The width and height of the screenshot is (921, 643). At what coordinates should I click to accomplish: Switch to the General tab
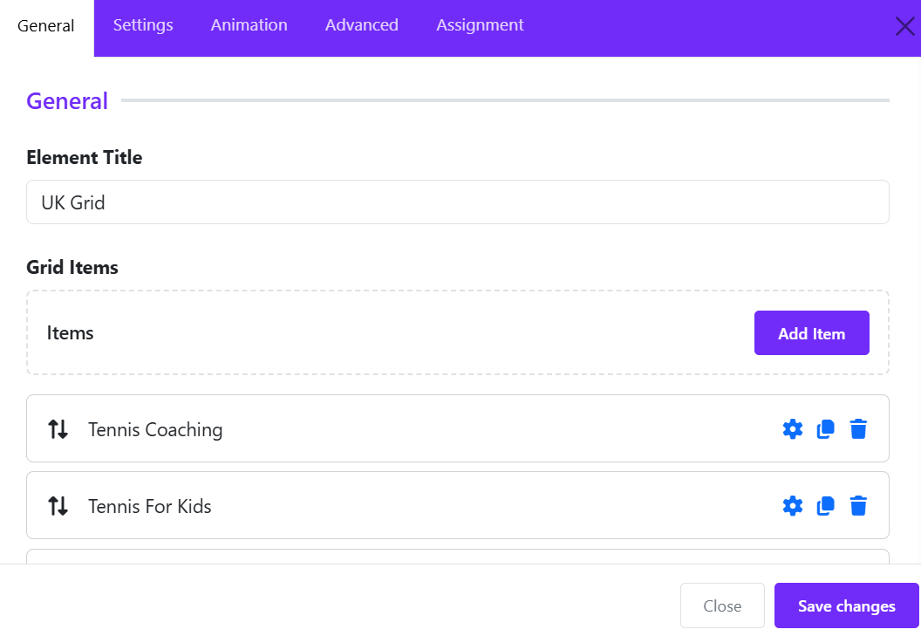point(46,26)
